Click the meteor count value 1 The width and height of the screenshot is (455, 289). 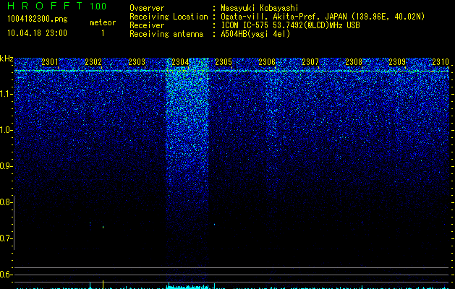[x=103, y=33]
